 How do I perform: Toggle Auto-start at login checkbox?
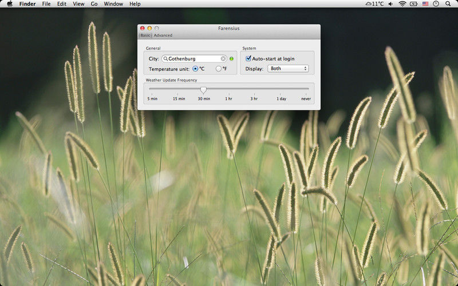[x=248, y=58]
